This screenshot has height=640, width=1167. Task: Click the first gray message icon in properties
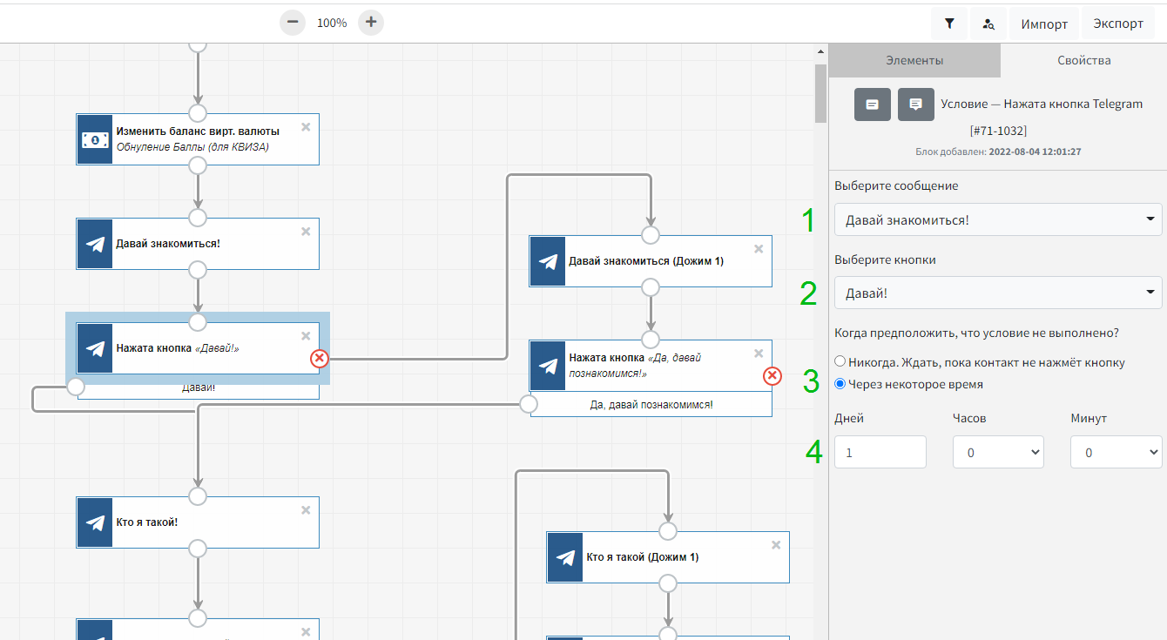tap(872, 104)
